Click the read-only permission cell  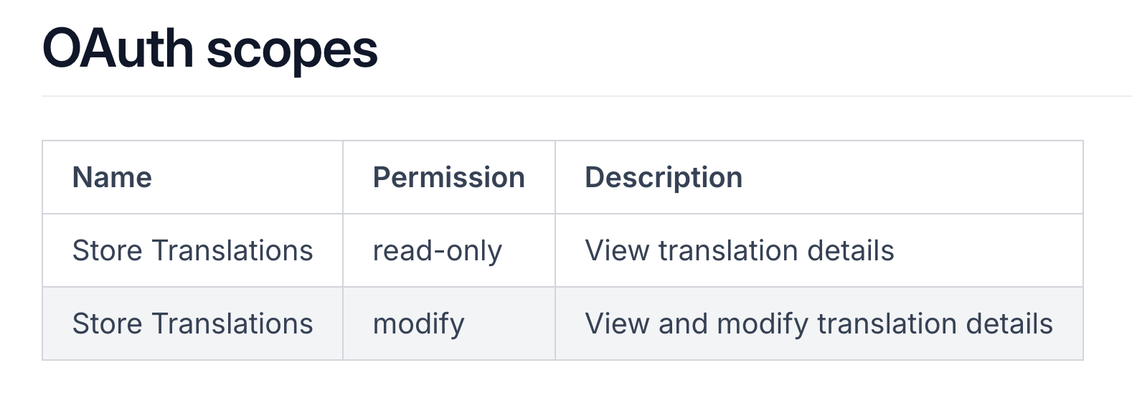tap(437, 251)
